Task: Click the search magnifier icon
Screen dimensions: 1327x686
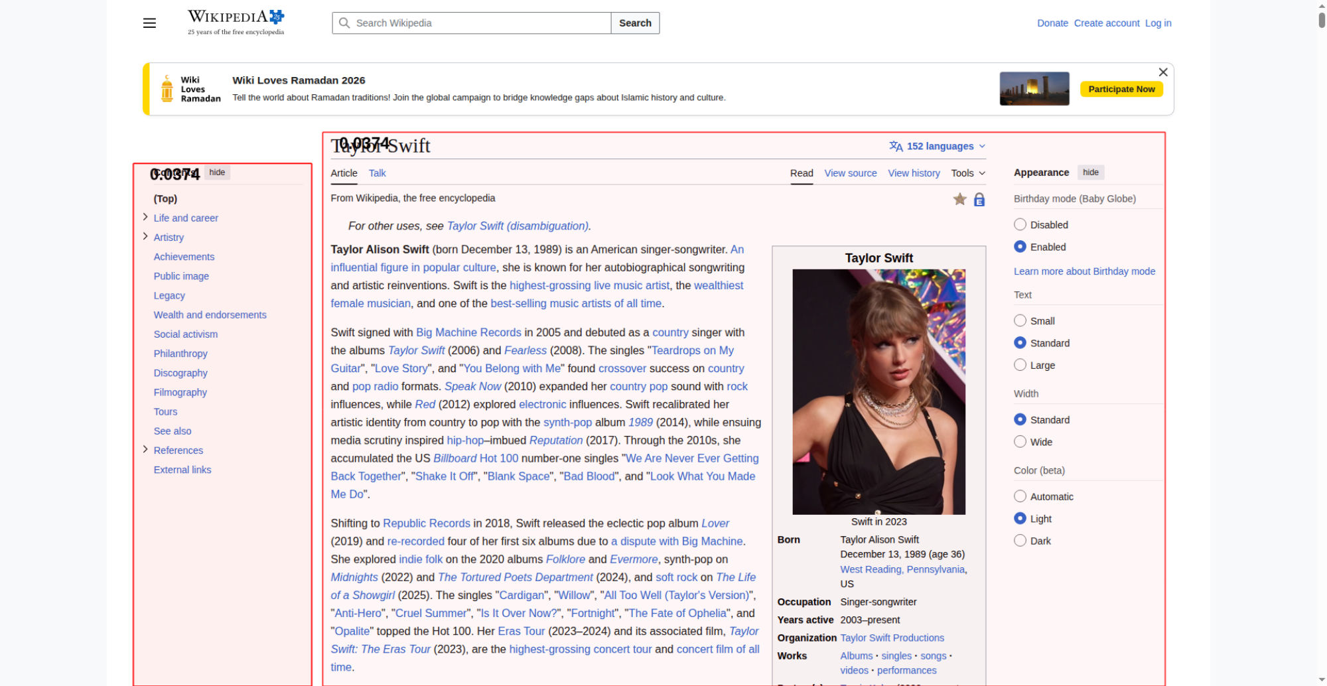Action: tap(344, 23)
